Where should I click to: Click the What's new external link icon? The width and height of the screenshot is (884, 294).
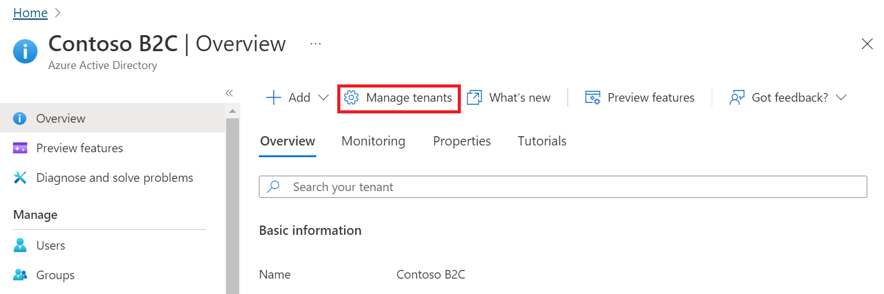474,97
